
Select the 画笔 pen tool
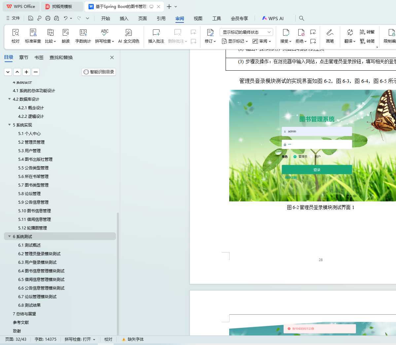point(330,36)
